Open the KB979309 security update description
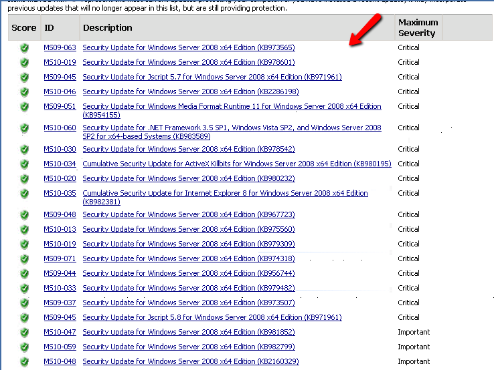This screenshot has width=494, height=370. [189, 244]
